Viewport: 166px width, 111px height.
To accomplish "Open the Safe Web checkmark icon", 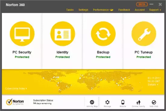I will [x=154, y=102].
